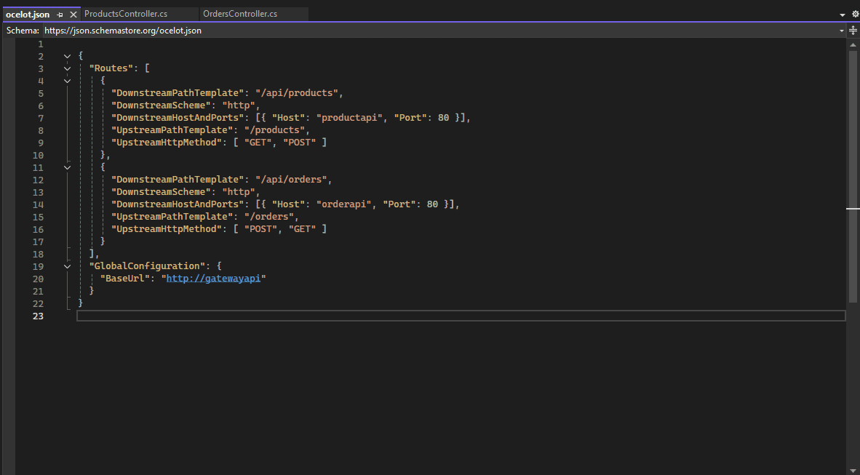
Task: Click "DownstreamHostAndPorts" on line 14
Action: [x=178, y=204]
